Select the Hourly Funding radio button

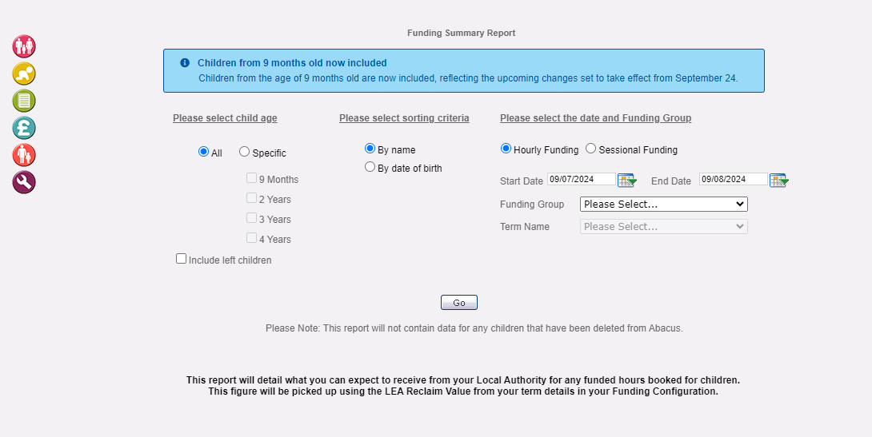click(506, 149)
